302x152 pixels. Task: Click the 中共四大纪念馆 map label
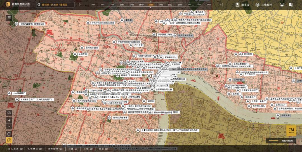pos(186,36)
